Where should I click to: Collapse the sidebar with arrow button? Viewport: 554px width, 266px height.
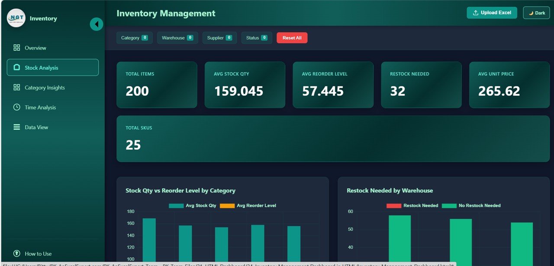point(96,24)
